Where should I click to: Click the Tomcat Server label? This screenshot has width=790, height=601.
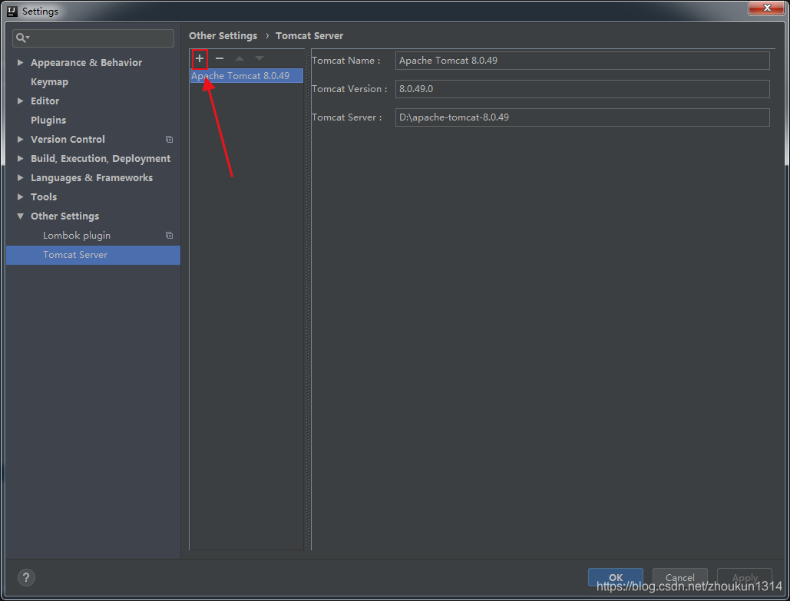coord(347,117)
